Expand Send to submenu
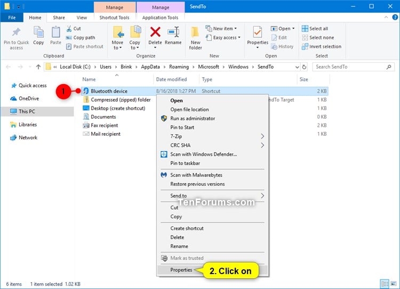The image size is (400, 289). (212, 195)
